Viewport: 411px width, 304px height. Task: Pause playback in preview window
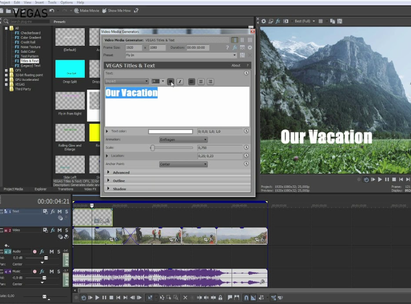[387, 179]
